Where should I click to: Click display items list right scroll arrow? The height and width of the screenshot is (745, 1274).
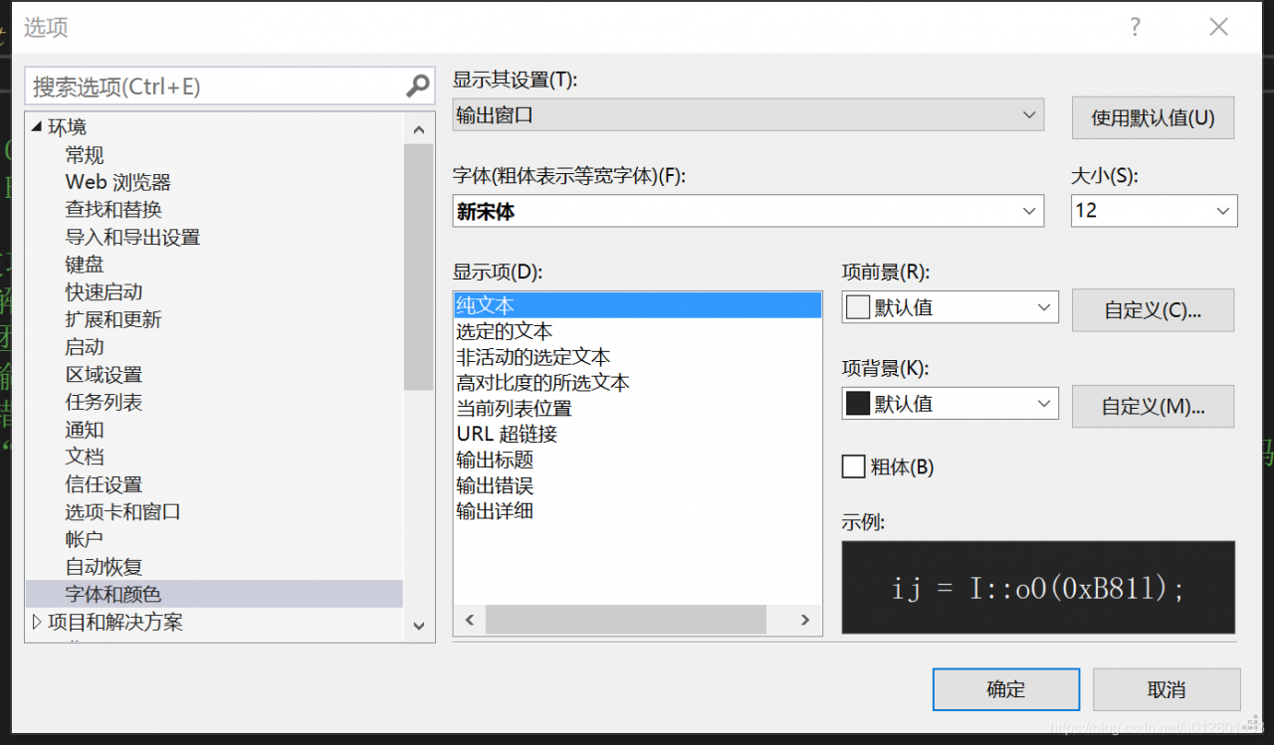(x=805, y=620)
